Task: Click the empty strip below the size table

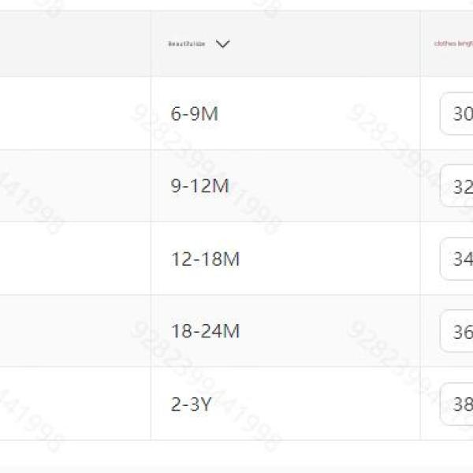Action: coord(236,457)
